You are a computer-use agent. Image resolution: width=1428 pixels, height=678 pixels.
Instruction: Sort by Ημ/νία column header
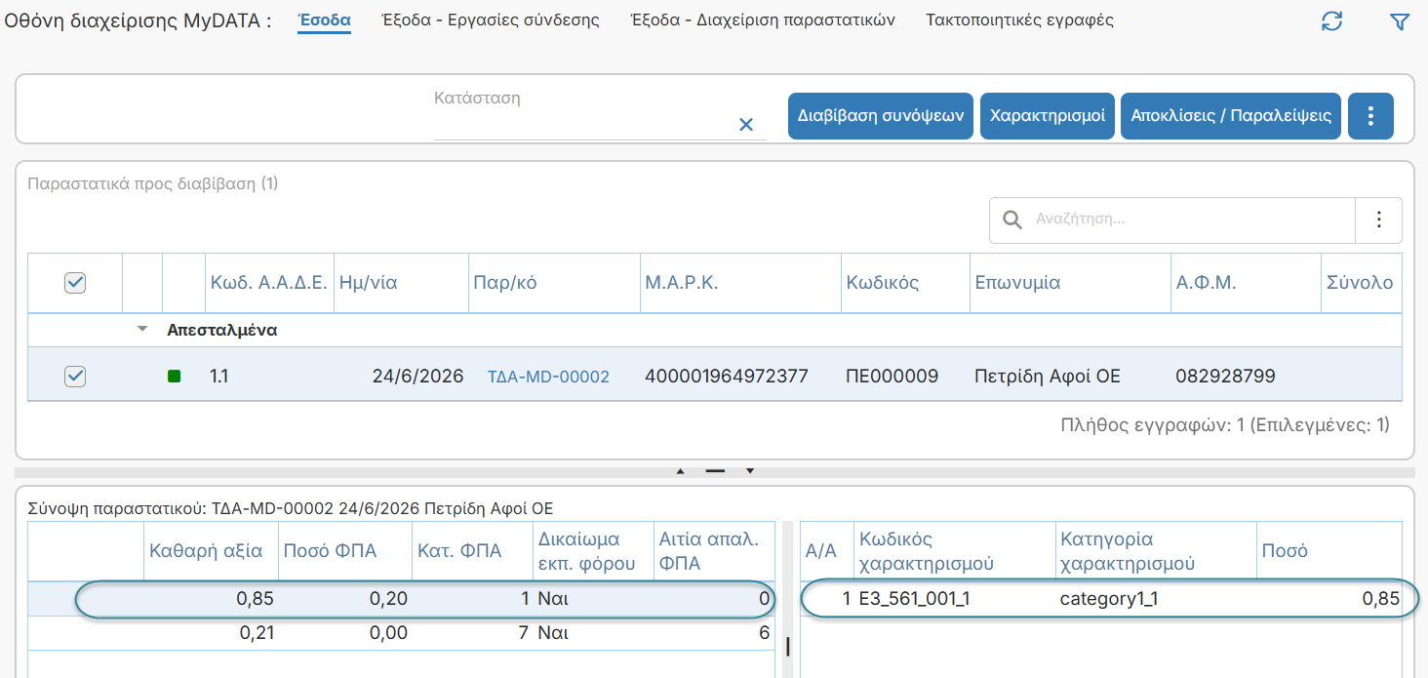pyautogui.click(x=401, y=283)
